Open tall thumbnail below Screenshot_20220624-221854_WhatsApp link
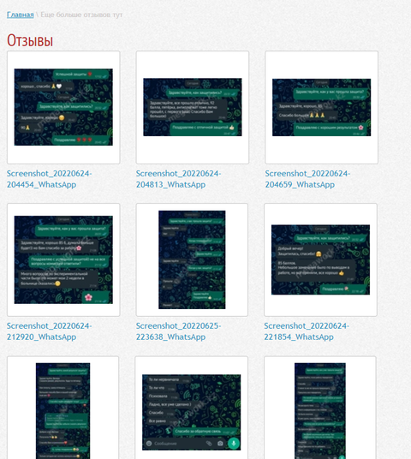 [x=320, y=411]
